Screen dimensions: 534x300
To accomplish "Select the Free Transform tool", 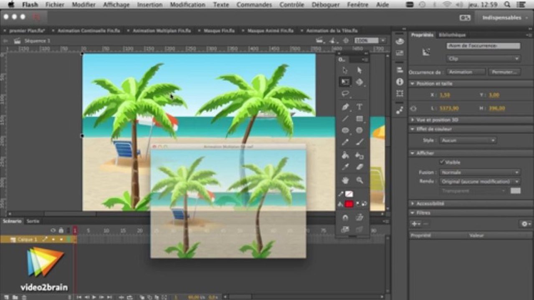I will coord(345,82).
